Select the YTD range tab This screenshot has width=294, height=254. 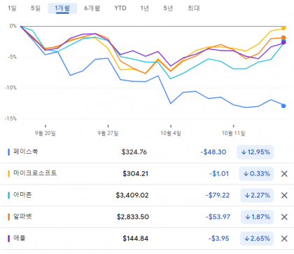click(x=120, y=8)
